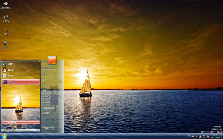Open All Programs list
223x139 pixels.
tap(20, 122)
